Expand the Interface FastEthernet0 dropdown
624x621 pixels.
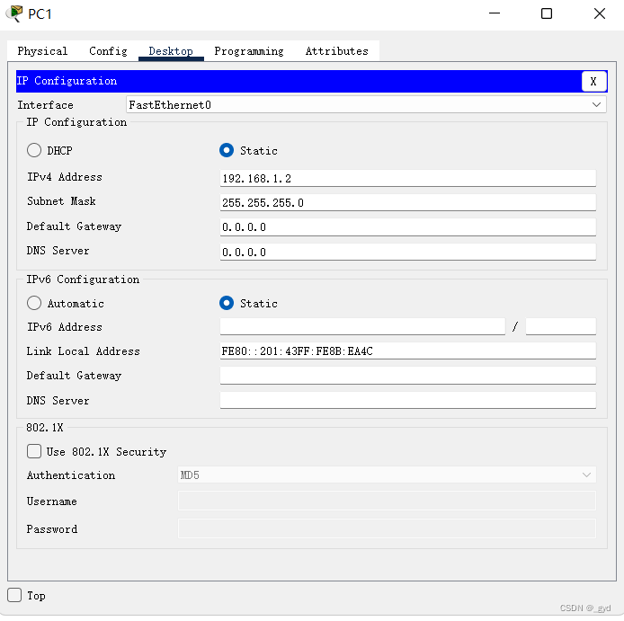point(366,105)
